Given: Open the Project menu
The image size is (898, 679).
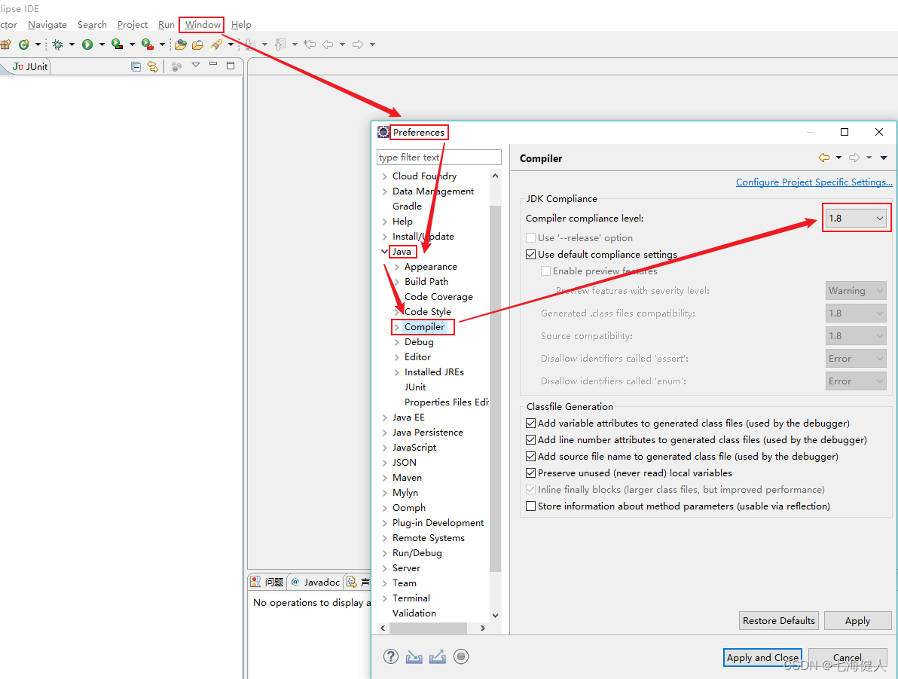Looking at the screenshot, I should 133,25.
